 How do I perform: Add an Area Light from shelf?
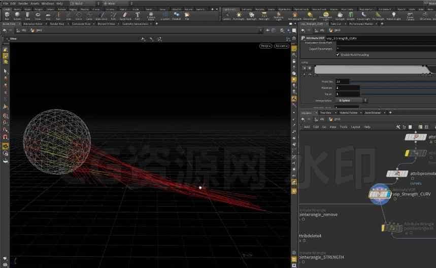tap(264, 16)
